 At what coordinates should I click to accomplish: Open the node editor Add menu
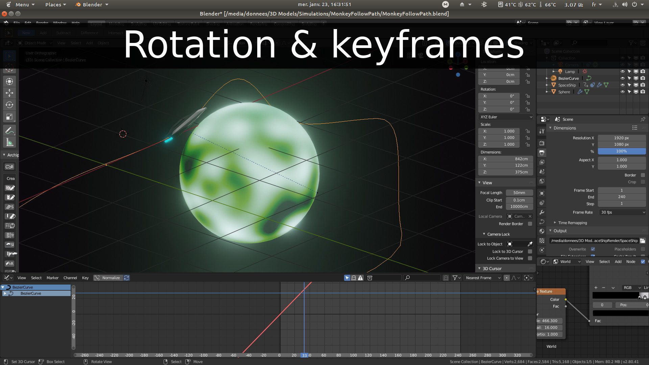click(x=618, y=262)
